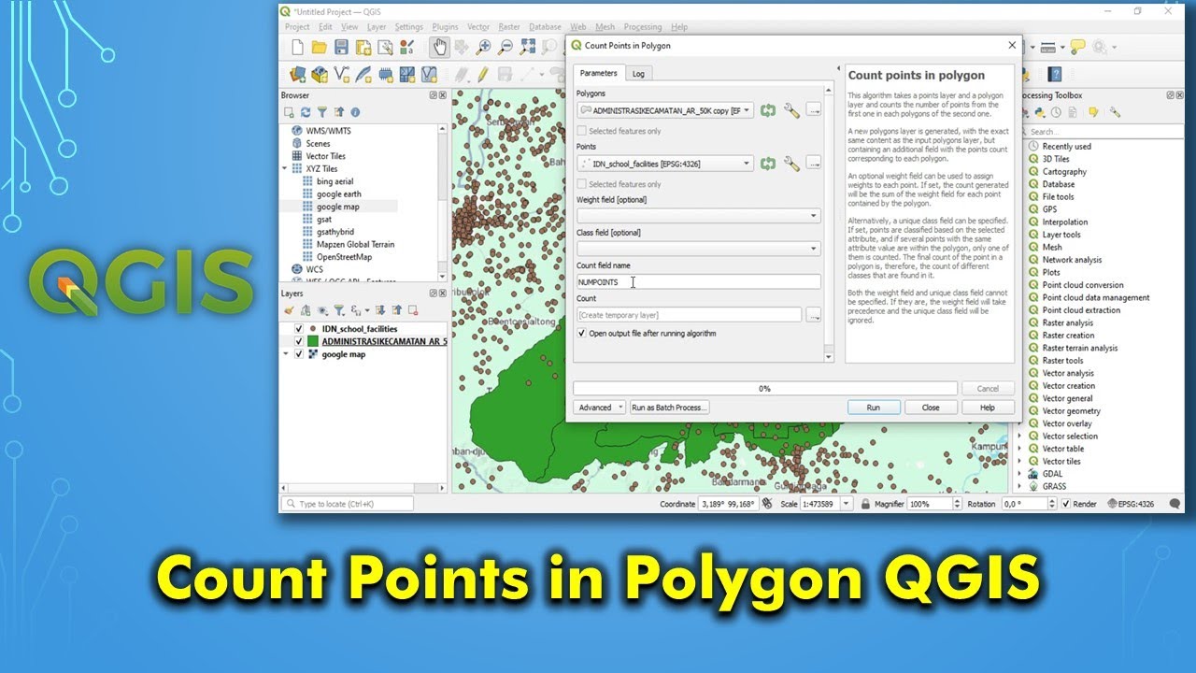
Task: Toggle Selected features only under Points
Action: click(x=582, y=184)
